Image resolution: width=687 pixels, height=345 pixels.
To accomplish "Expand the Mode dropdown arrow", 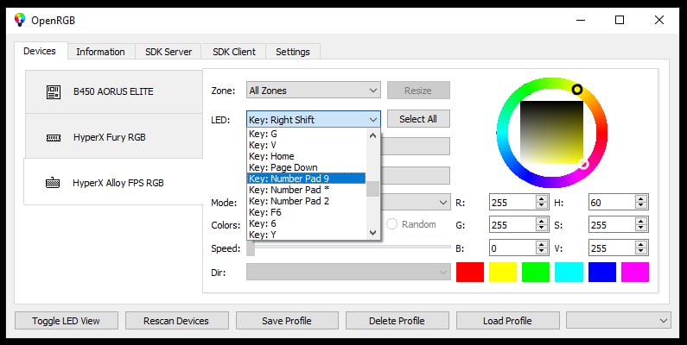I will [442, 203].
